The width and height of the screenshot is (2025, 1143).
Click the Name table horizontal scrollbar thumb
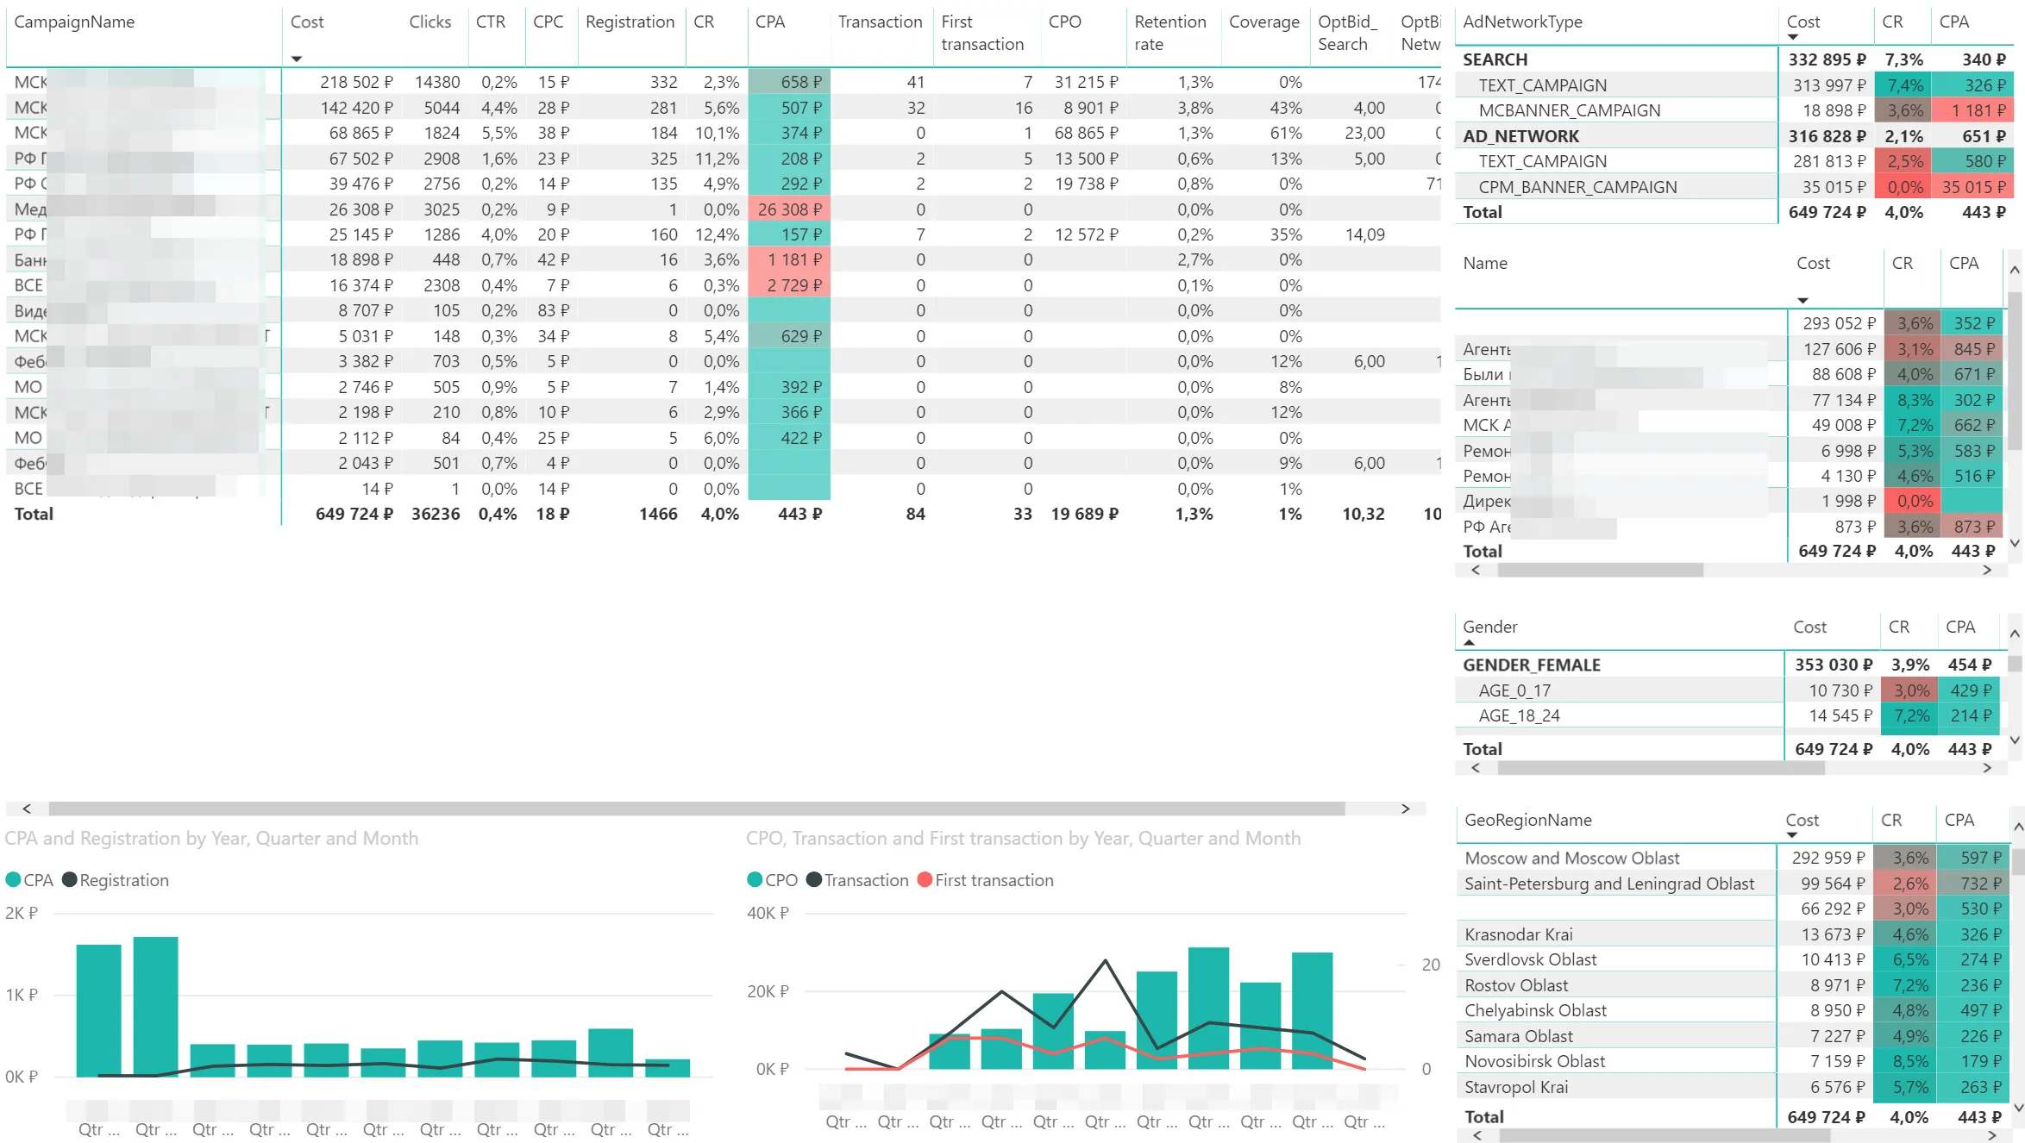point(1600,570)
